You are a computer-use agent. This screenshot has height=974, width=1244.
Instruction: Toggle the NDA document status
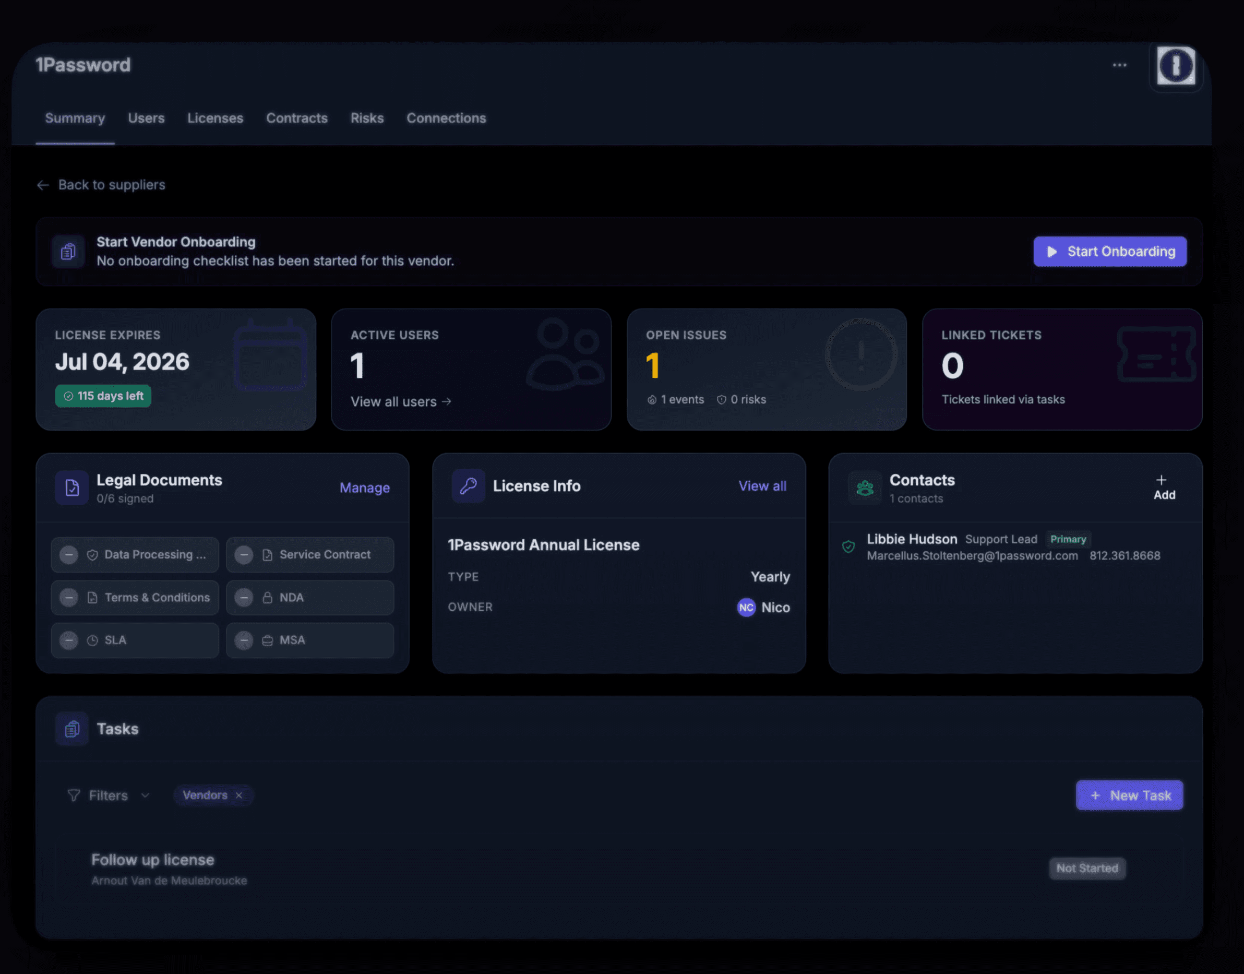pyautogui.click(x=244, y=597)
